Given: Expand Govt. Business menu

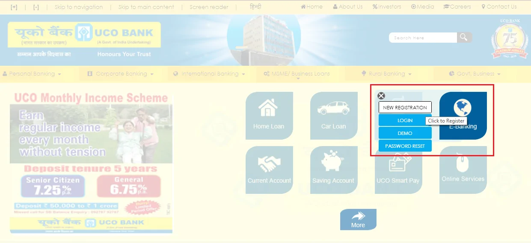Looking at the screenshot, I should coord(475,74).
